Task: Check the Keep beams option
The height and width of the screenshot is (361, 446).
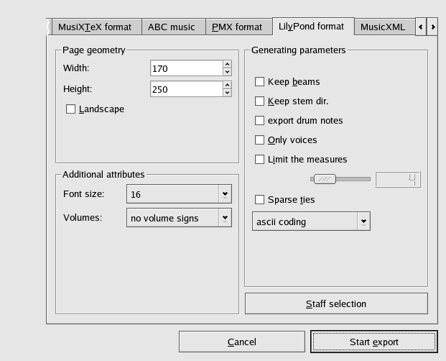Action: coord(260,82)
